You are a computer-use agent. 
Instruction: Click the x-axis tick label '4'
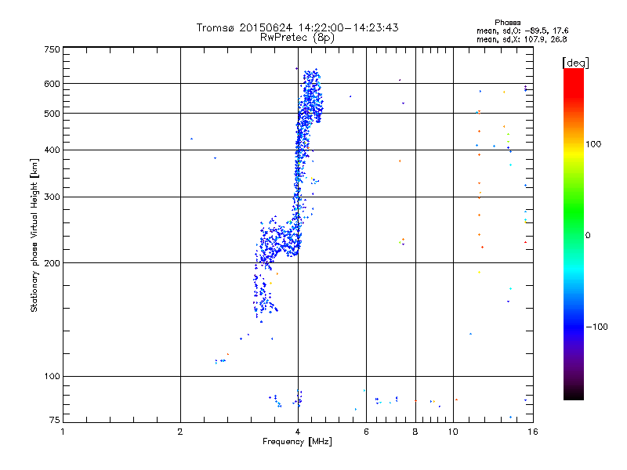point(298,432)
